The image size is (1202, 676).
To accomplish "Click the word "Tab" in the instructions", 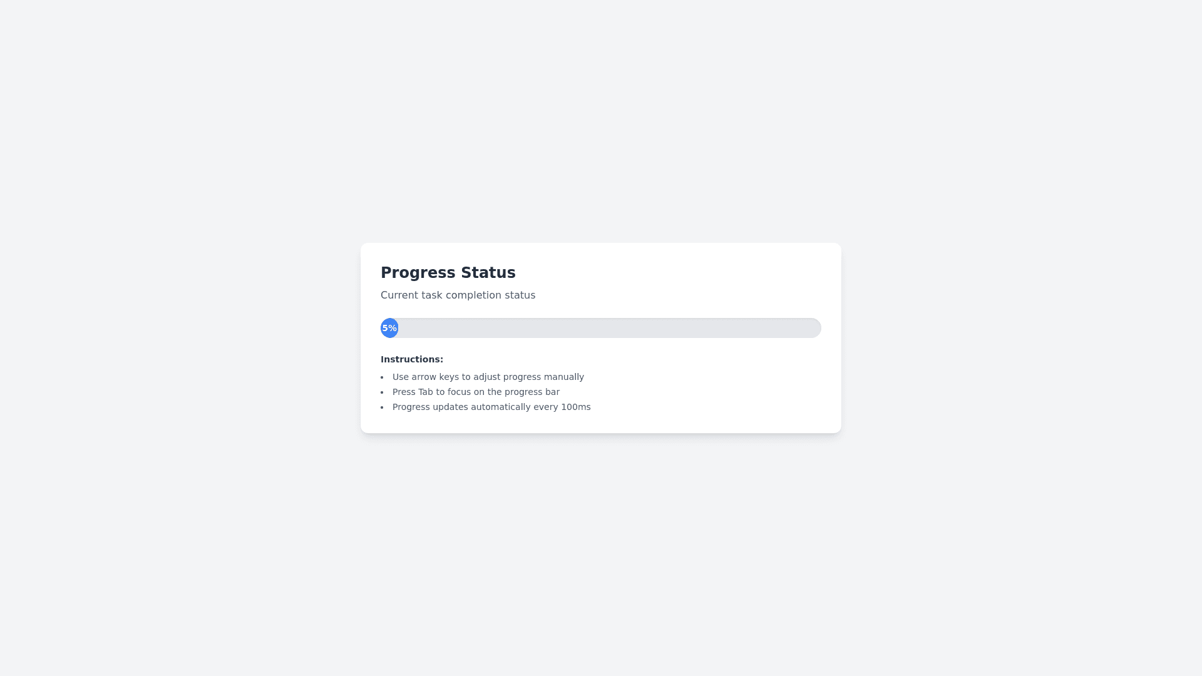I will coord(426,392).
